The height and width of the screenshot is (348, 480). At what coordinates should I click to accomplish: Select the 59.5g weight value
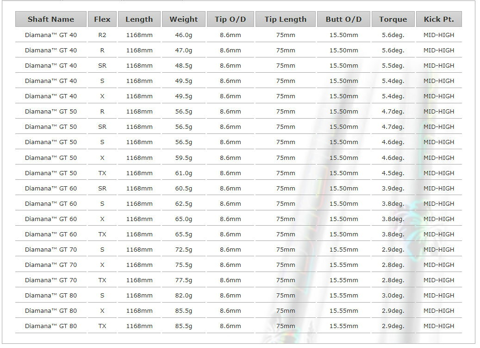click(184, 158)
